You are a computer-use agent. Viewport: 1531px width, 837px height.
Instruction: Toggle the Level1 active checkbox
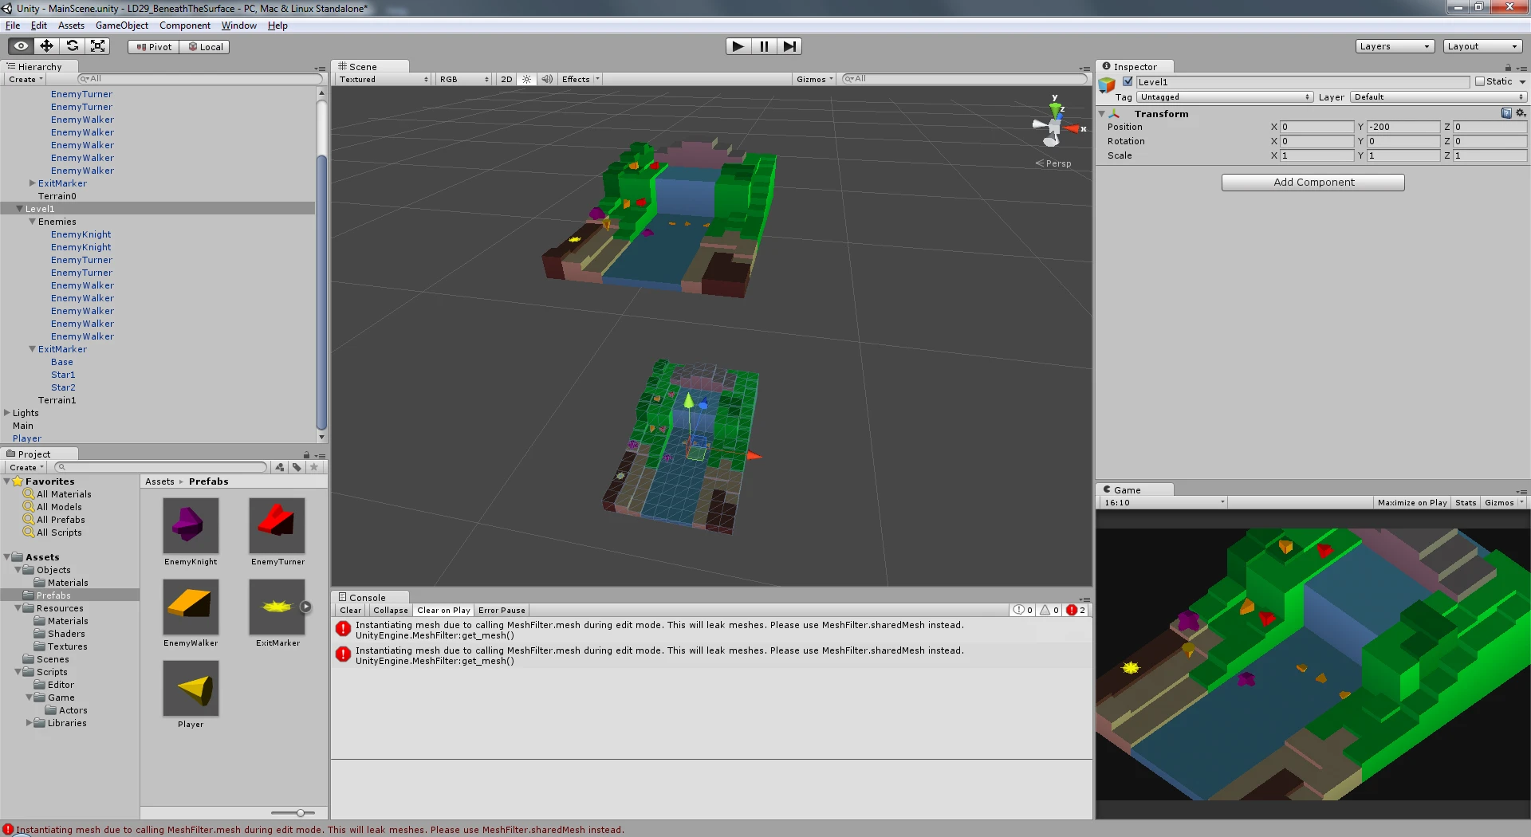click(1128, 81)
